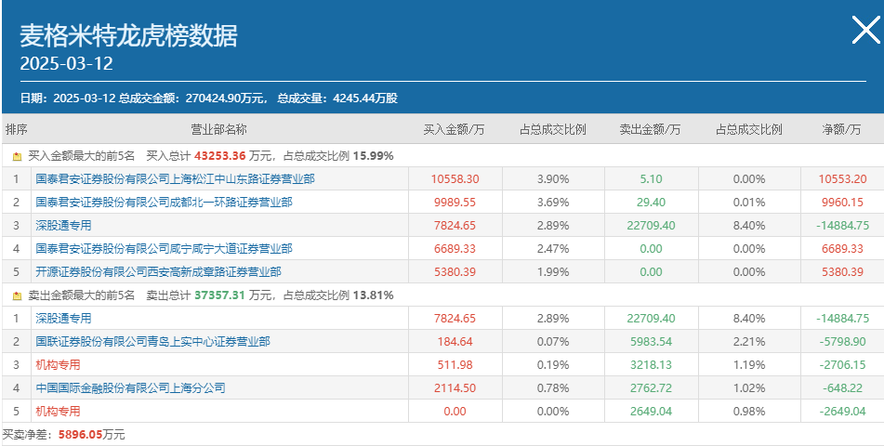Click buy amount 184.64 cell
This screenshot has height=446, width=884.
click(455, 342)
